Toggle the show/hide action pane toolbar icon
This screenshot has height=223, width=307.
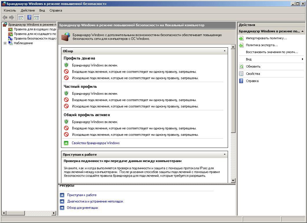pyautogui.click(x=36, y=17)
